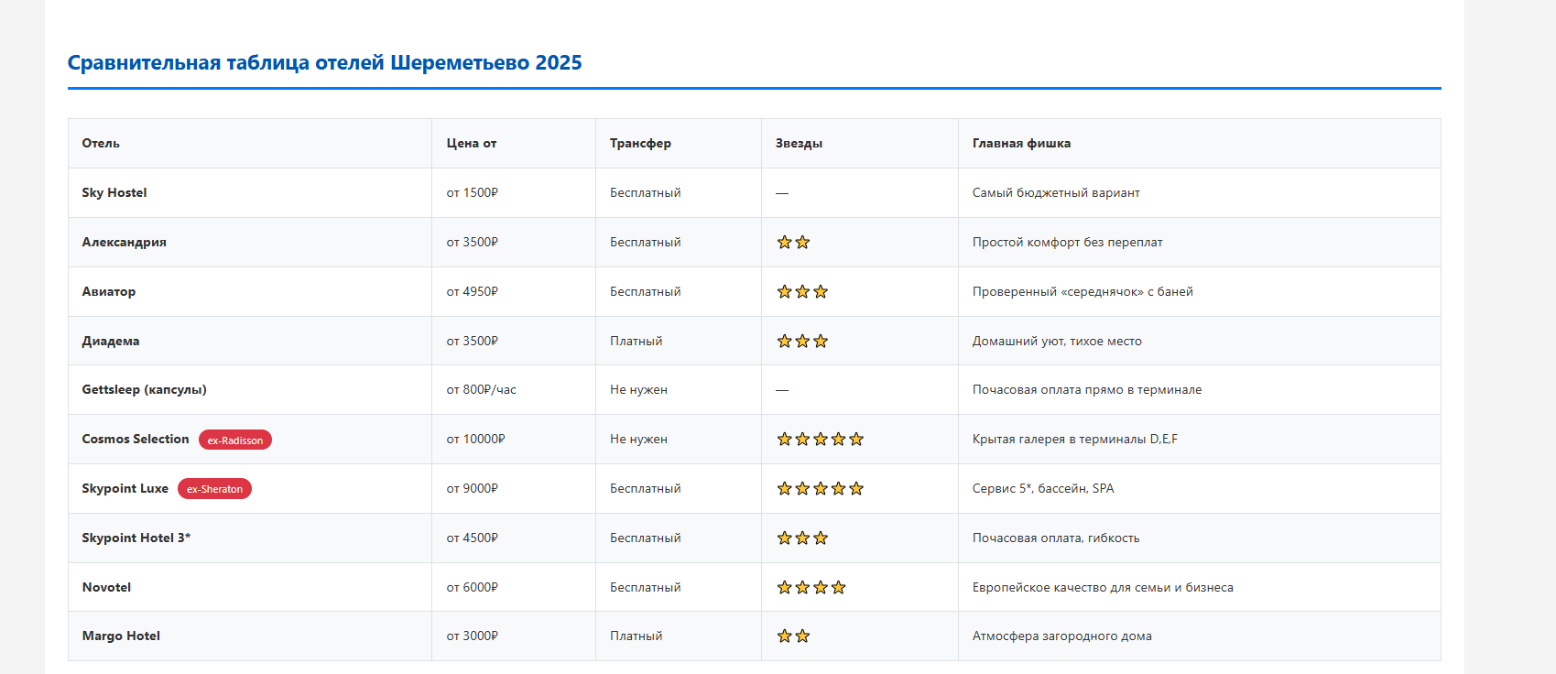Click 'Домашний уют, тихое место' feature text
Image resolution: width=1556 pixels, height=674 pixels.
pos(1057,341)
